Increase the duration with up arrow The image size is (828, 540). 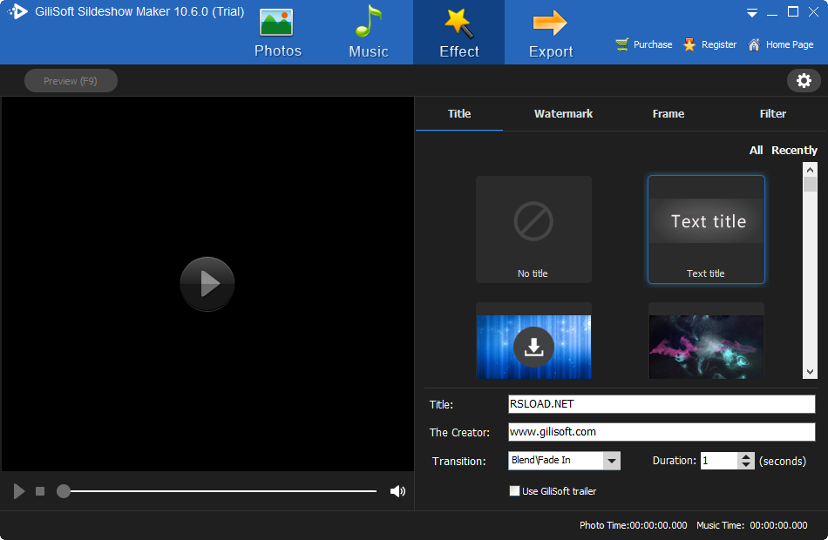click(745, 456)
